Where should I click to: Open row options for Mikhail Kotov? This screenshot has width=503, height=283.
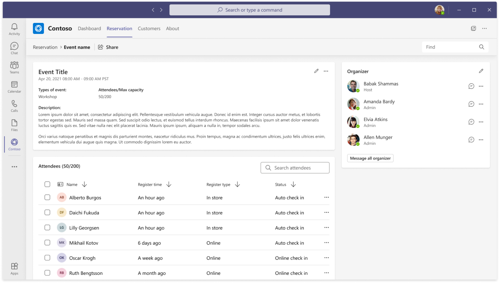coord(327,243)
